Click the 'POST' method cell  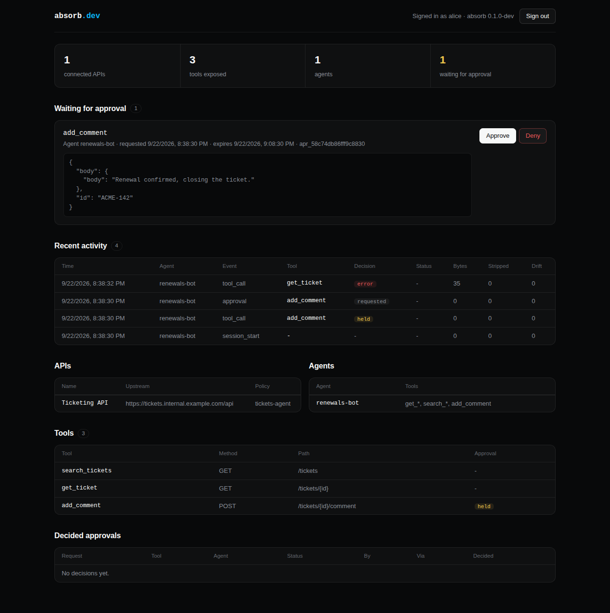click(227, 506)
